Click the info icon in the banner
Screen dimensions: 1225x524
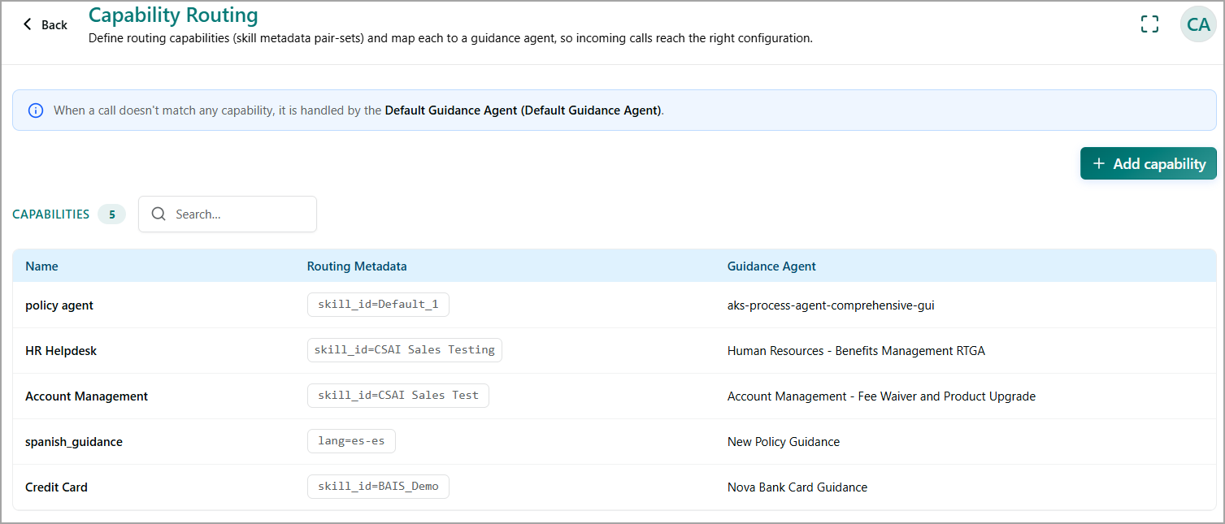click(x=36, y=110)
